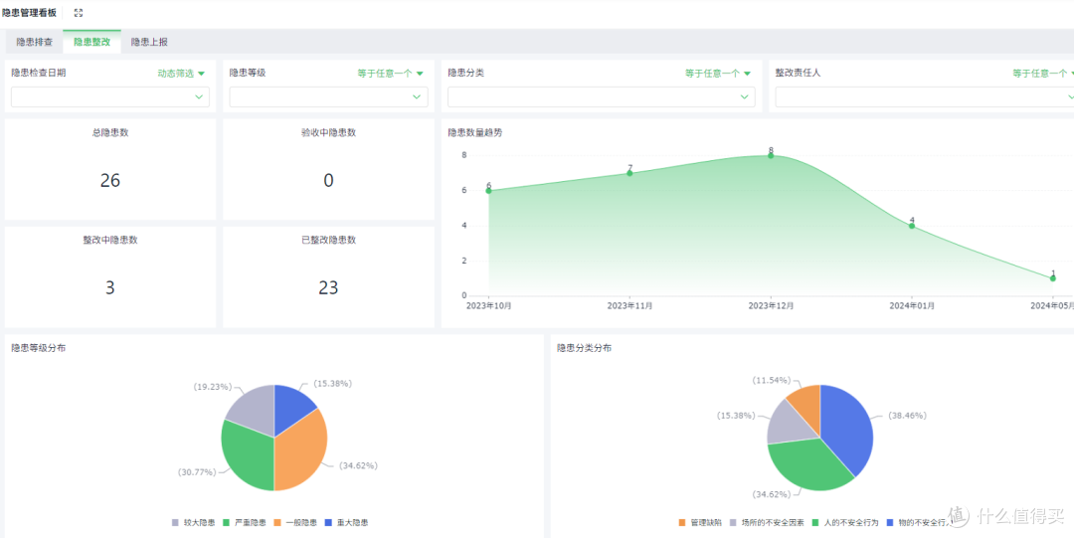Click the 2023年12月 axis label
The image size is (1074, 538).
pyautogui.click(x=771, y=306)
